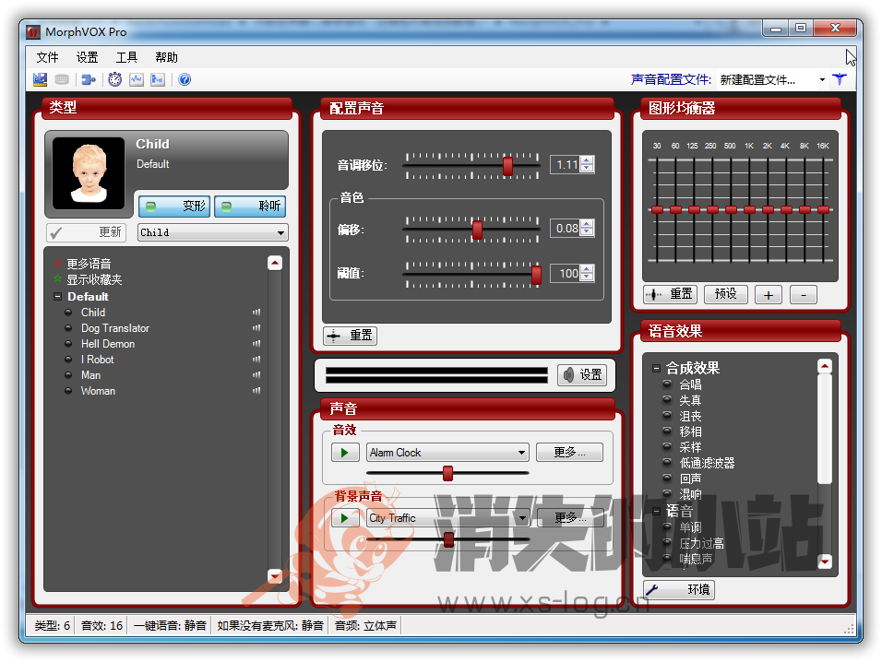Click the grayed keyboard toolbar icon

(62, 80)
